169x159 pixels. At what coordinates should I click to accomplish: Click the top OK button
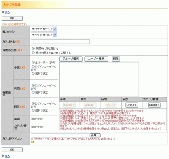click(x=12, y=18)
